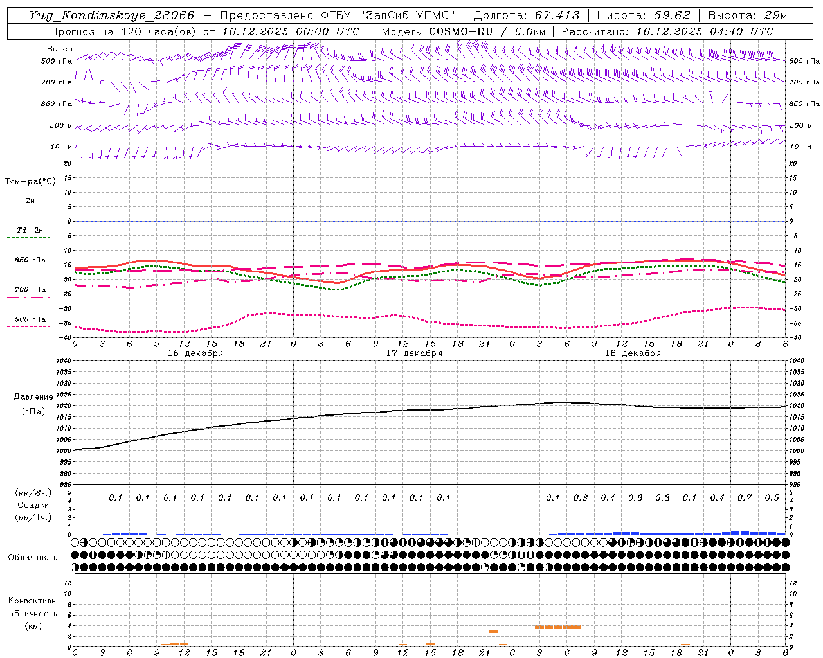Click the Конвективн. label
823x658 pixels.
point(33,601)
